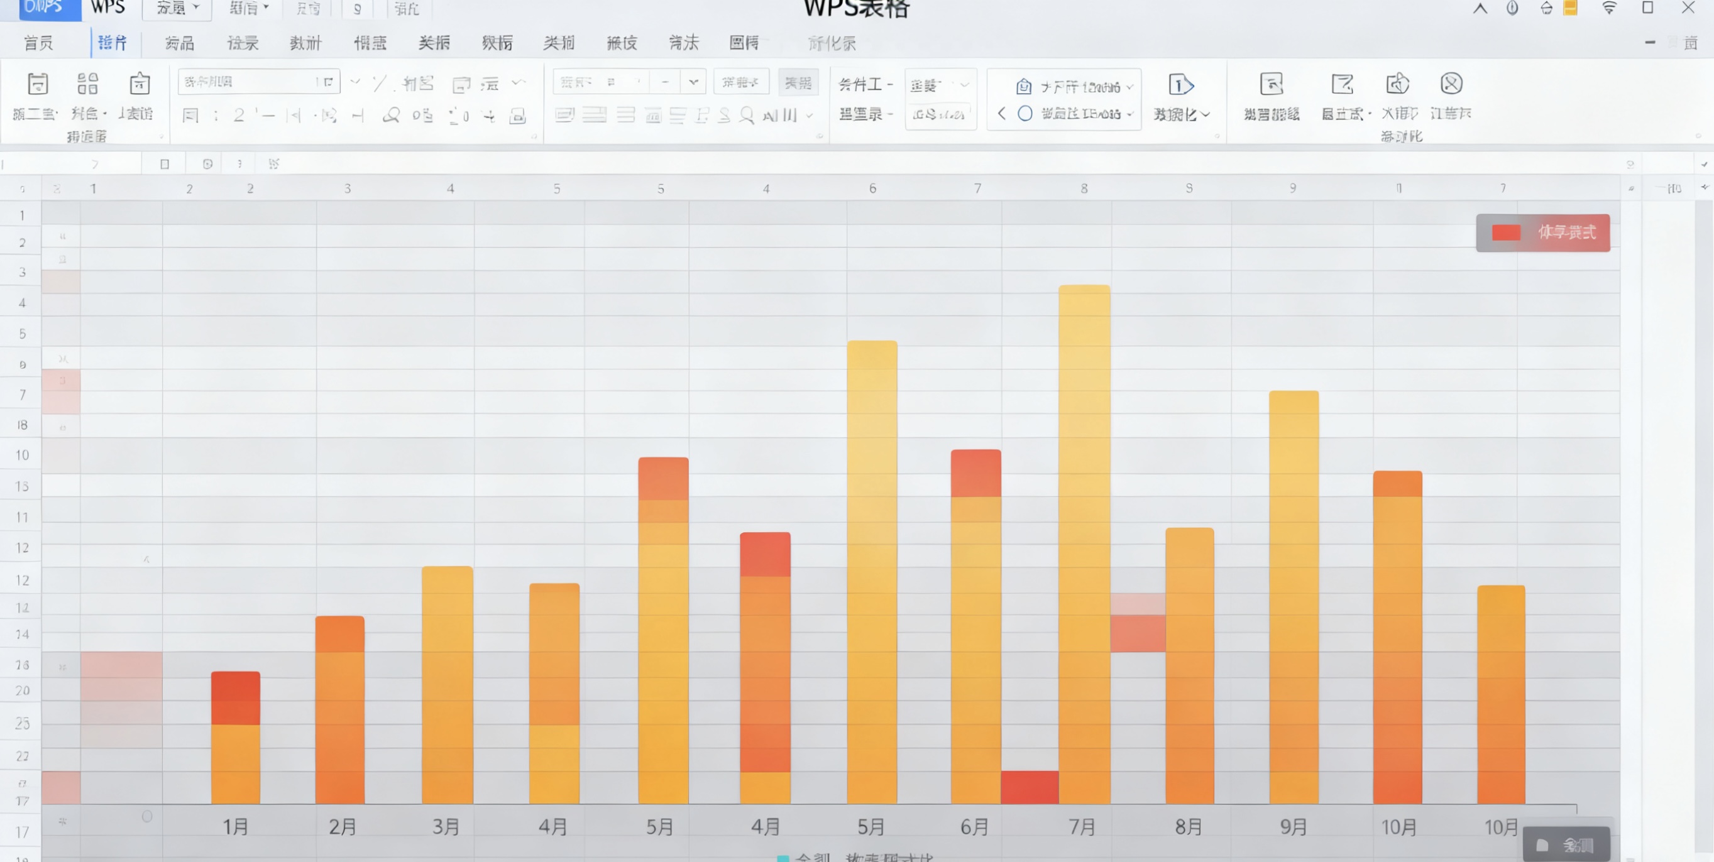Expand the dropdown under the page-1 icon
This screenshot has height=862, width=1714.
coord(1206,114)
